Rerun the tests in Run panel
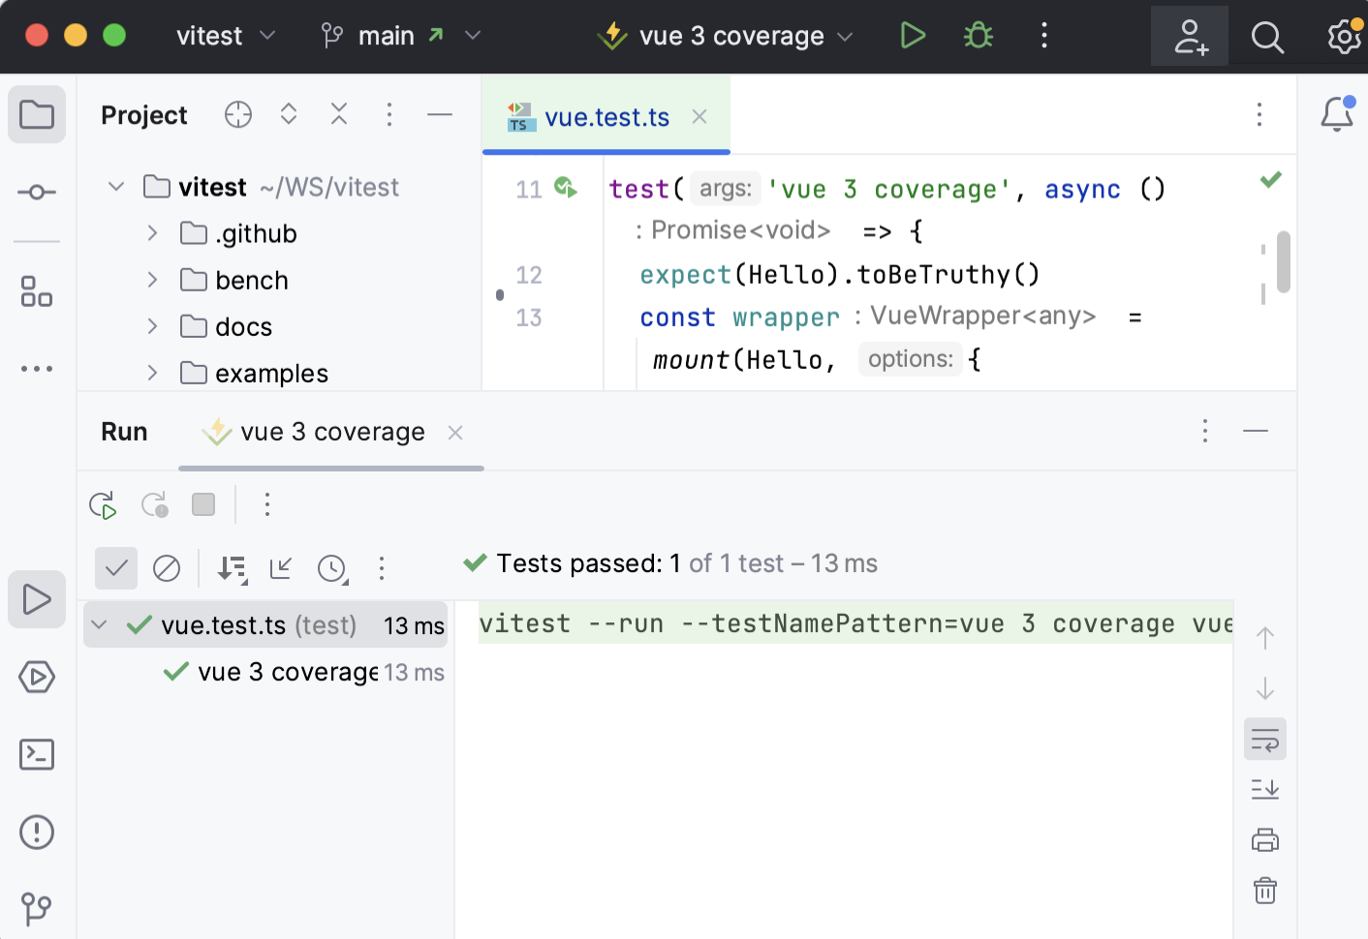The height and width of the screenshot is (939, 1368). (103, 504)
